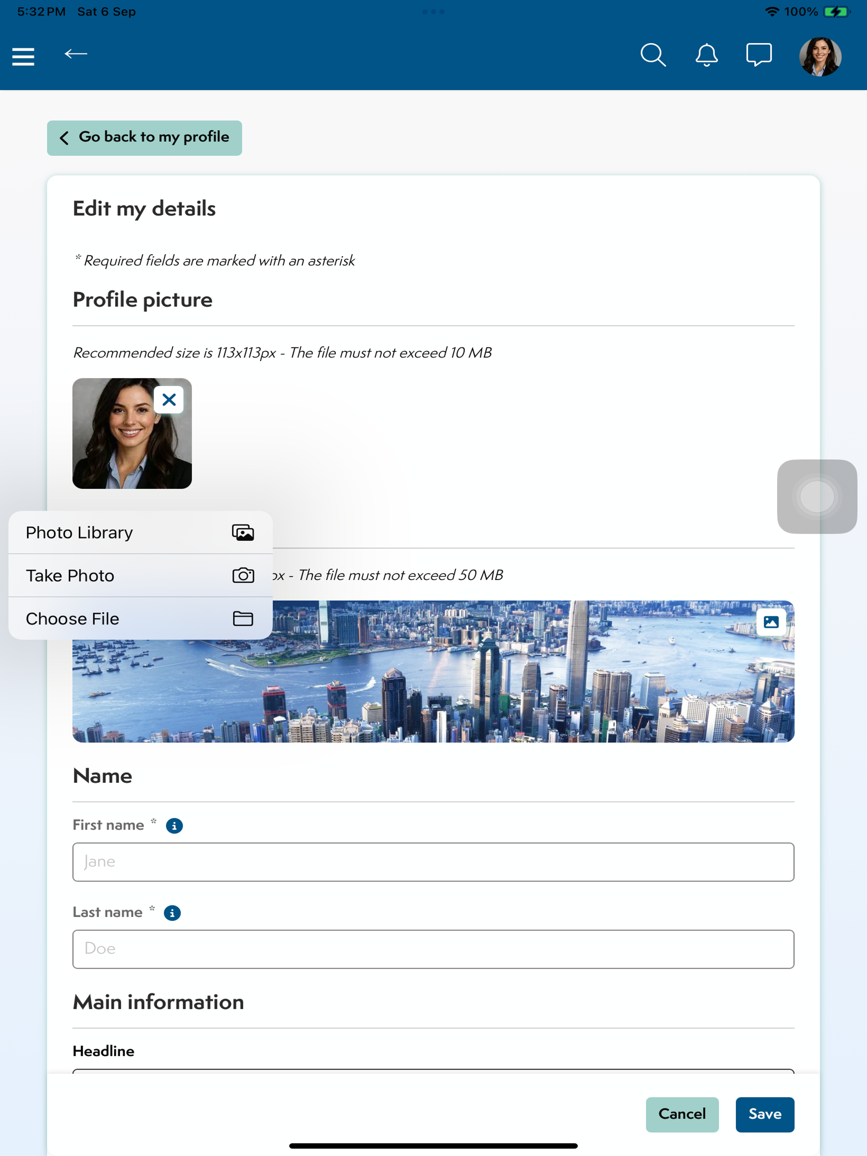Tap the profile picture thumbnail
867x1156 pixels.
pyautogui.click(x=132, y=433)
